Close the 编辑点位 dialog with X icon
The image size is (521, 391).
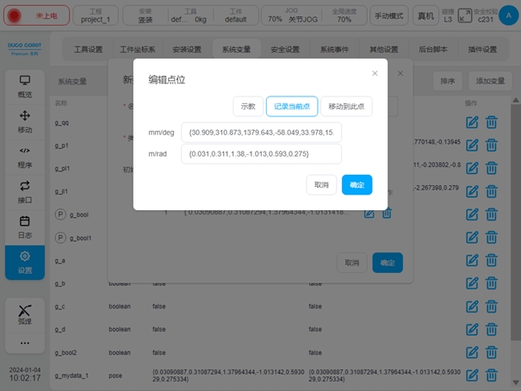[375, 73]
